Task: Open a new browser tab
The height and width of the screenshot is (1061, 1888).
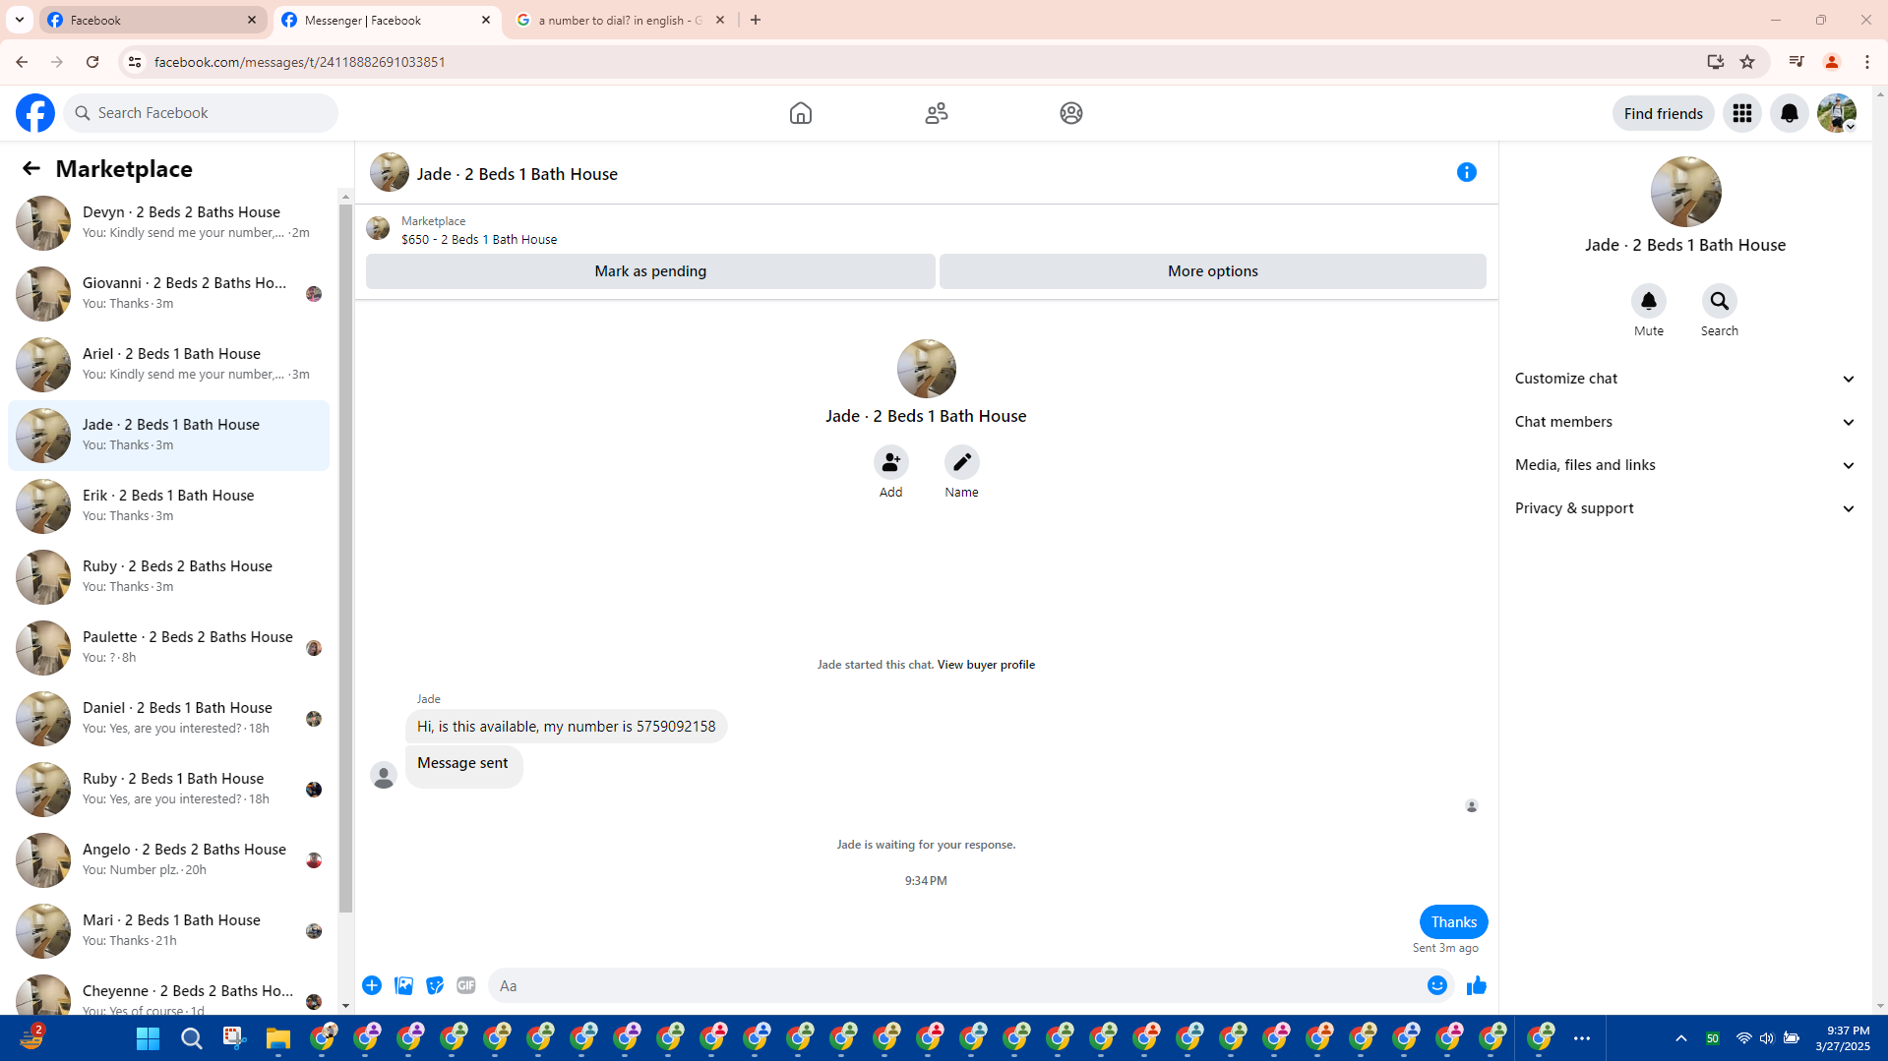Action: [x=756, y=20]
